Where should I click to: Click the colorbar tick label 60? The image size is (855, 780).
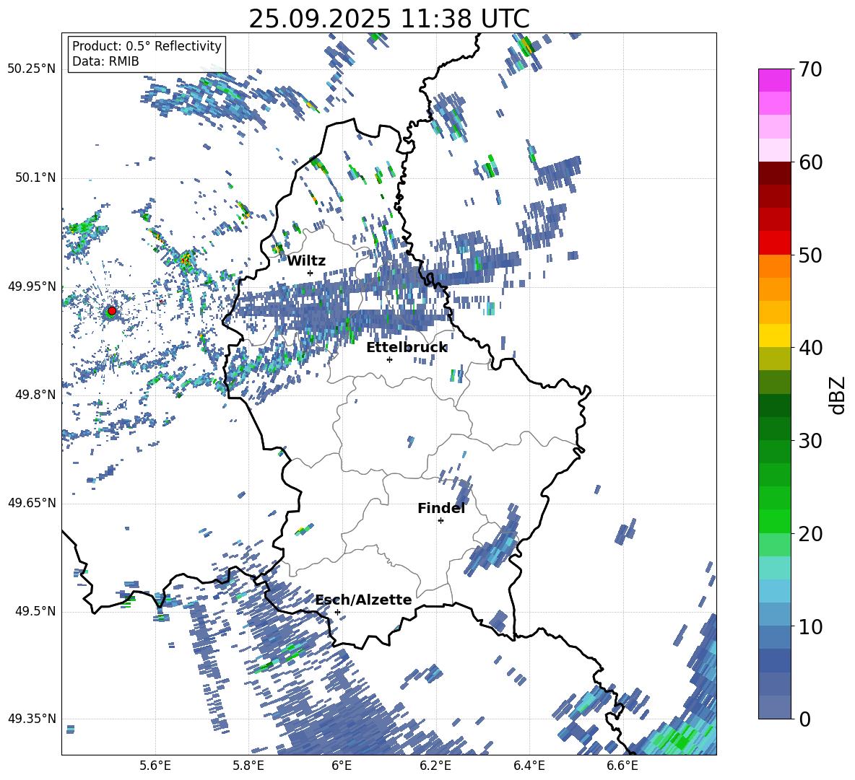coord(810,162)
